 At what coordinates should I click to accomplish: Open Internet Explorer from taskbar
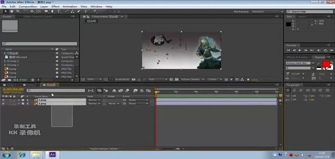pos(22,155)
